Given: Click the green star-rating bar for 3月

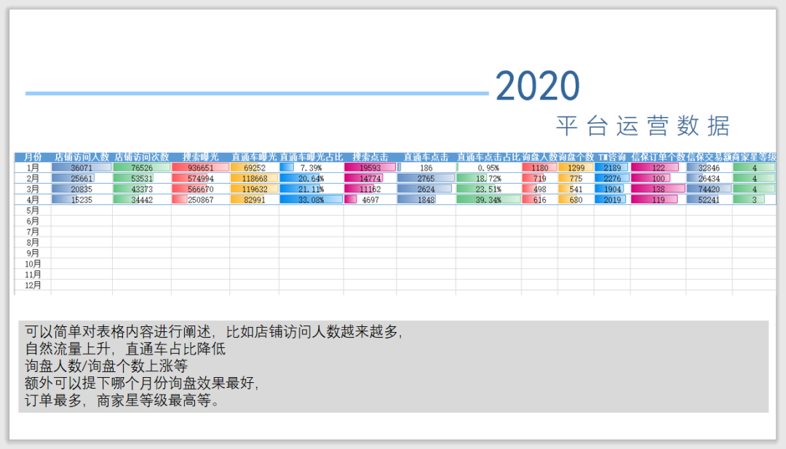Looking at the screenshot, I should (x=755, y=188).
